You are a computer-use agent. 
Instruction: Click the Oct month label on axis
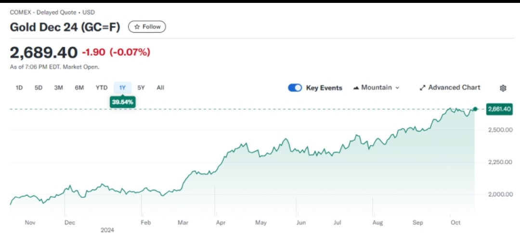click(x=455, y=223)
